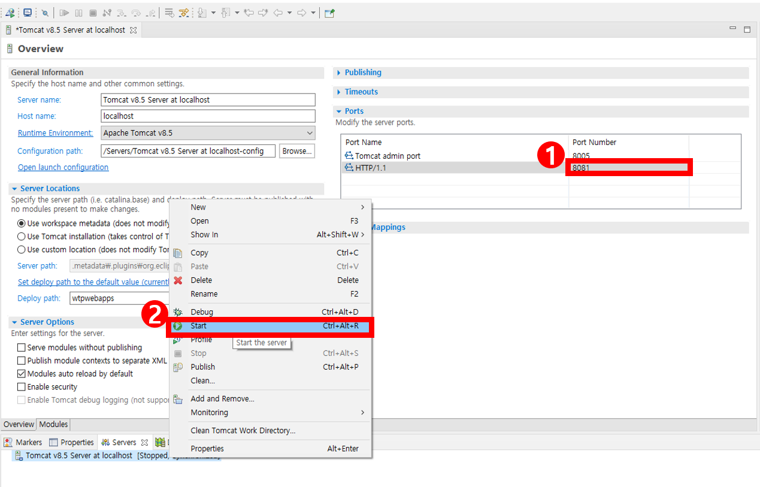This screenshot has height=487, width=760.
Task: Check 'Publish module contexts to separate XML'
Action: point(22,361)
